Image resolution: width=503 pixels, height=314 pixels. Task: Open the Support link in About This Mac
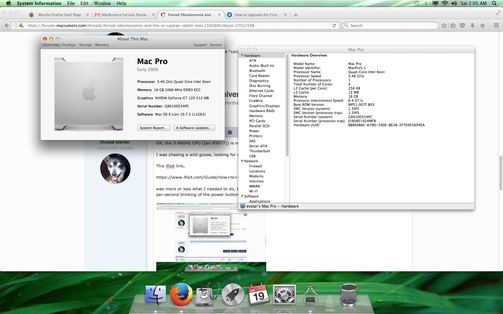pos(200,45)
